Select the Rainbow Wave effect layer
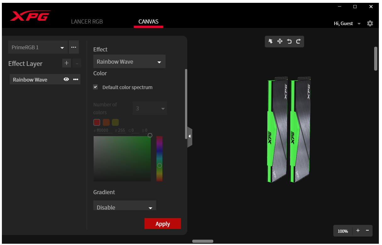The height and width of the screenshot is (245, 382). coord(45,80)
